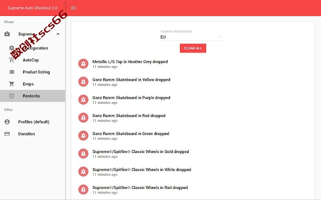The width and height of the screenshot is (321, 200).
Task: Select 'Metallic L/S Top in Heather Grey dropped'
Action: [x=130, y=61]
